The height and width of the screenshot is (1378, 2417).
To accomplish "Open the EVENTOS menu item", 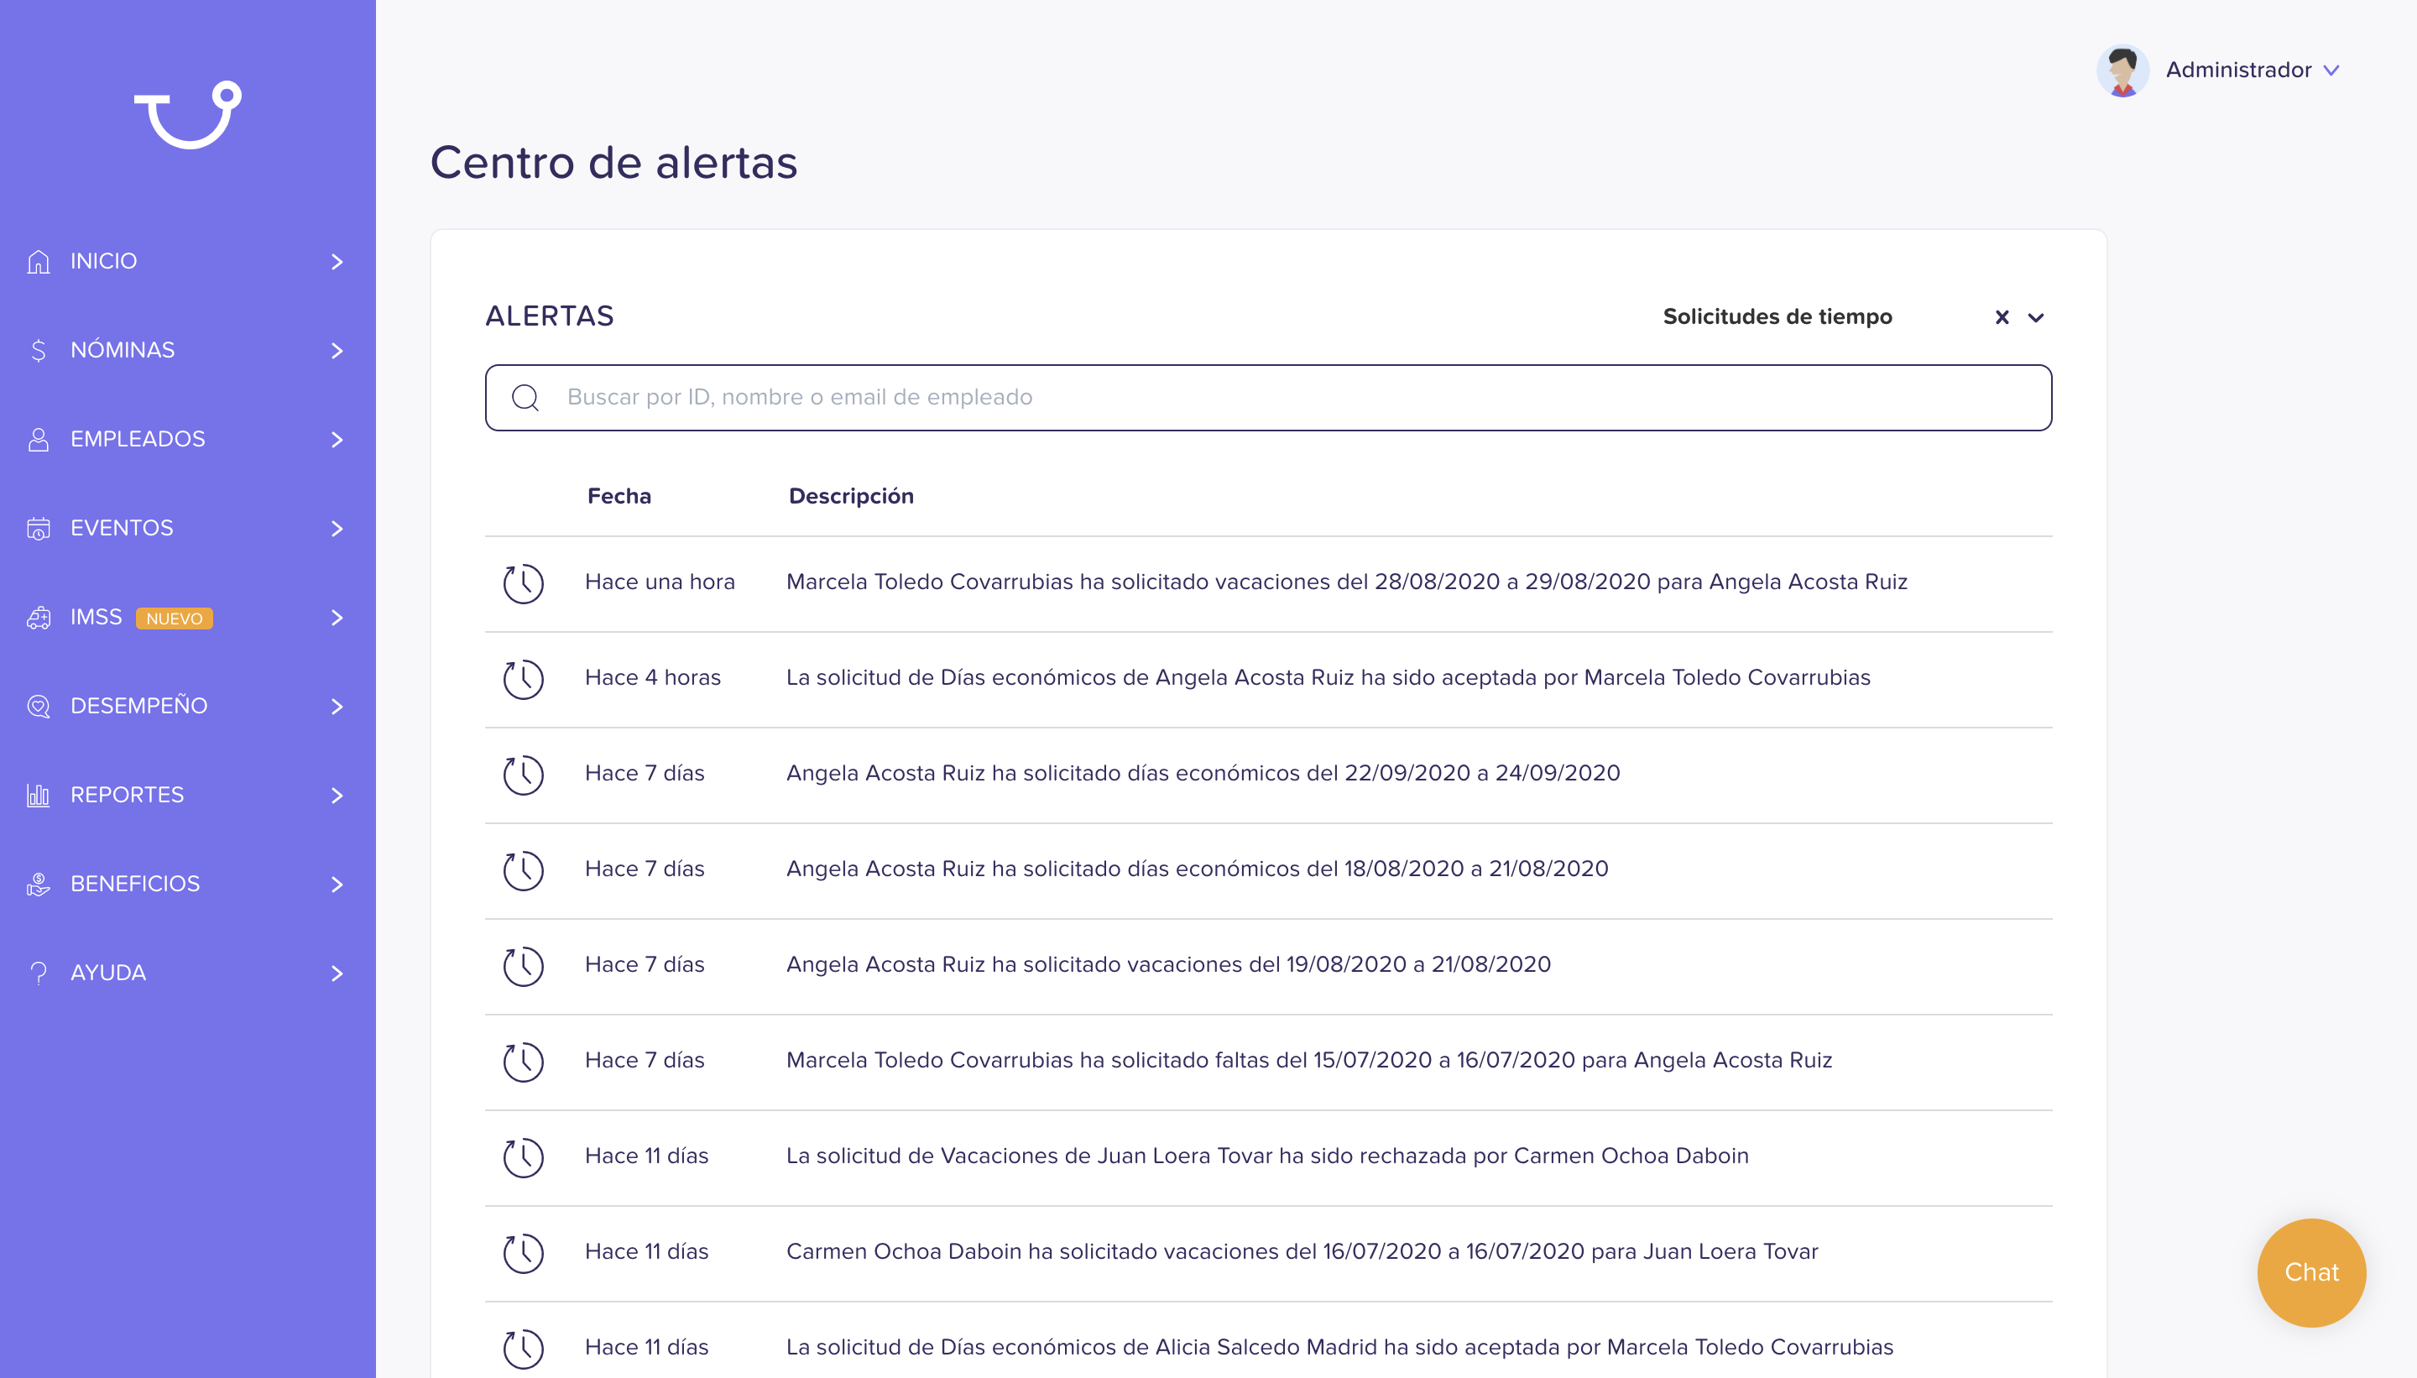I will point(122,528).
